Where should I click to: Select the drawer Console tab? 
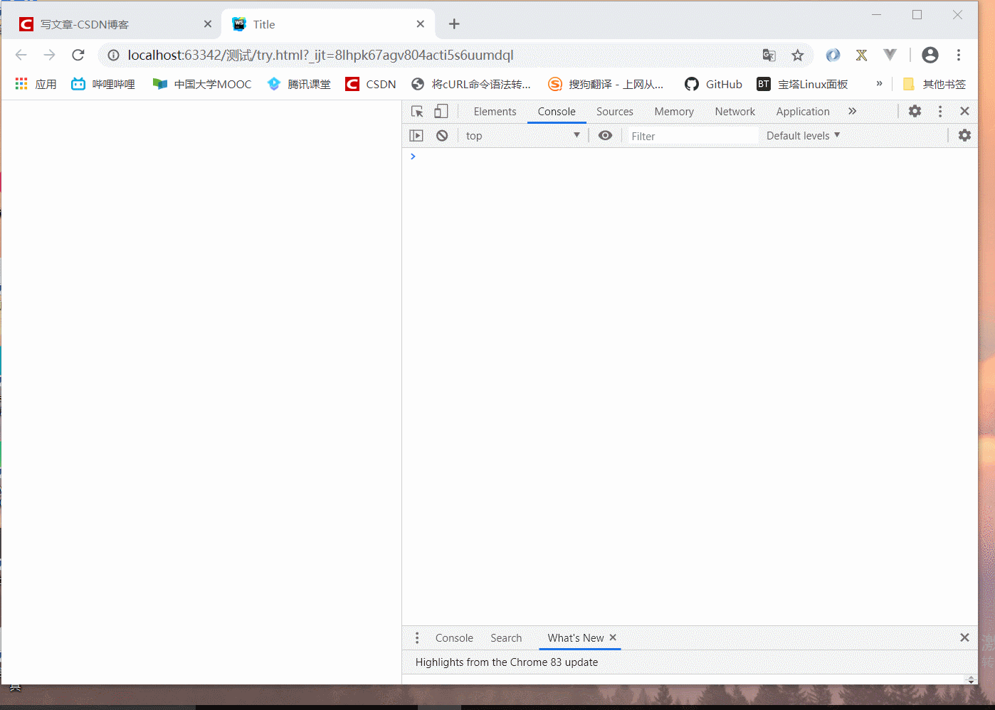pos(454,638)
